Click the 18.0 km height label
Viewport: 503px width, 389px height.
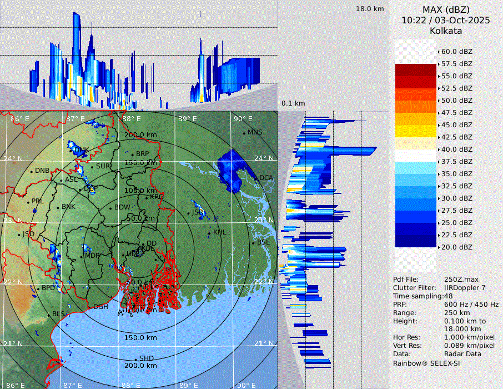pos(370,9)
